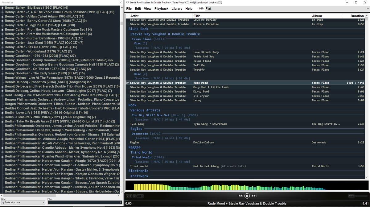The height and width of the screenshot is (207, 370).
Task: Expand Benoit Delbecq, Grdina, Houle, Loewen - Ghost Lights
Action: click(x=2, y=91)
